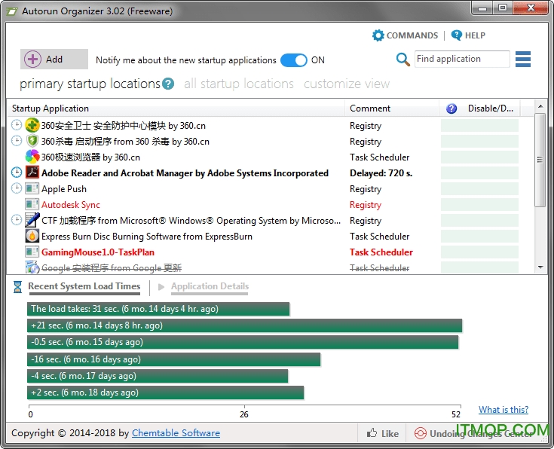Click hourglass icon beside Recent System Load Times
This screenshot has width=554, height=449.
[17, 287]
